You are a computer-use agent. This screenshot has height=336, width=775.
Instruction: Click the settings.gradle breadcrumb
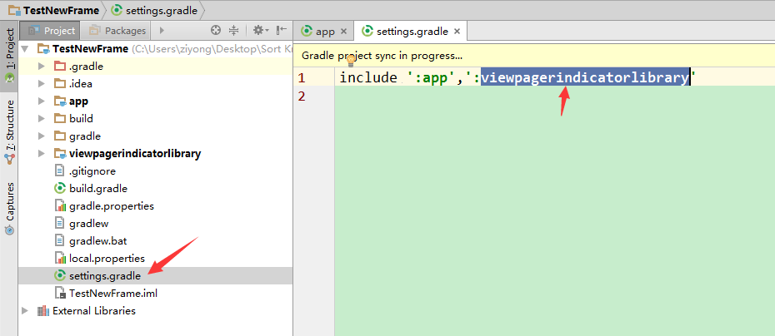click(x=154, y=9)
